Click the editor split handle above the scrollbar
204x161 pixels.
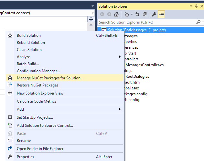pyautogui.click(x=91, y=19)
